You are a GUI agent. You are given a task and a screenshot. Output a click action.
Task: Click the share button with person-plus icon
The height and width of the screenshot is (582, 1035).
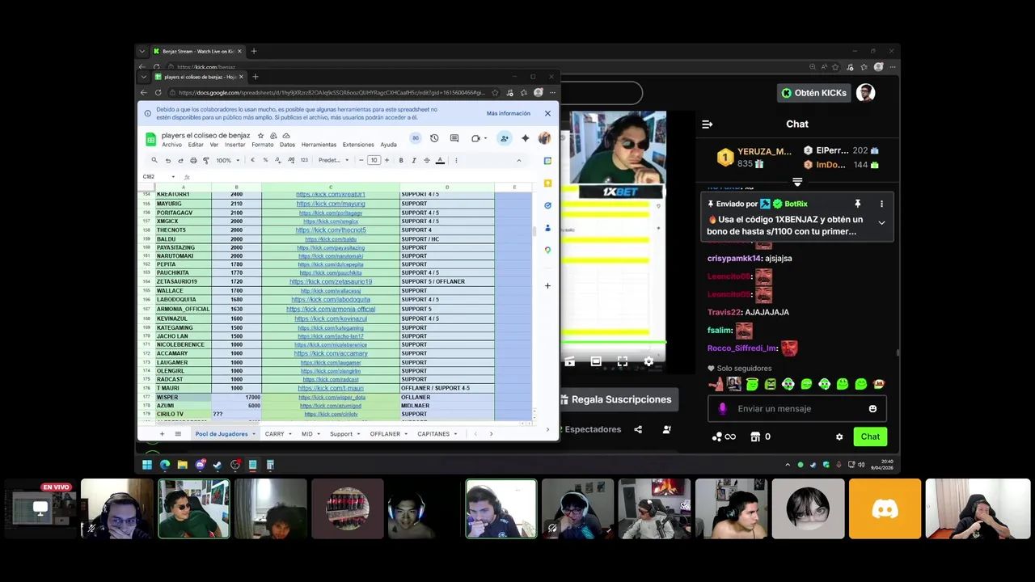(x=504, y=138)
